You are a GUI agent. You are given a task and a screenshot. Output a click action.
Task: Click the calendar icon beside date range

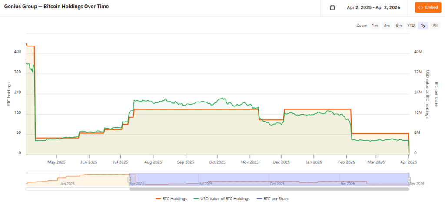[332, 7]
